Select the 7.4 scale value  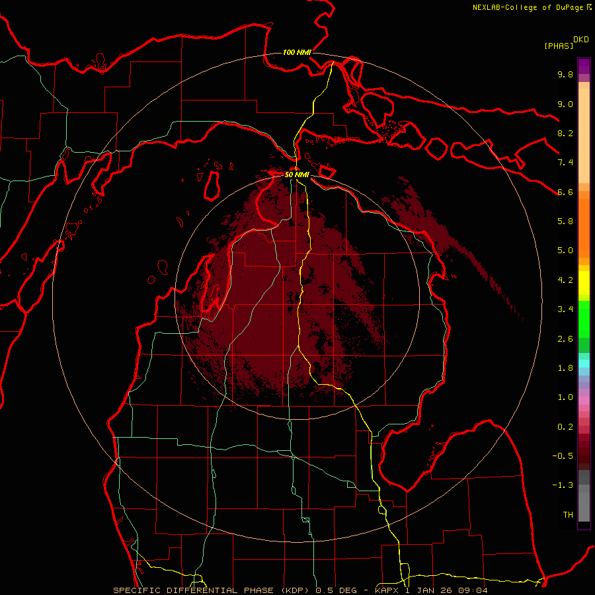tap(565, 163)
